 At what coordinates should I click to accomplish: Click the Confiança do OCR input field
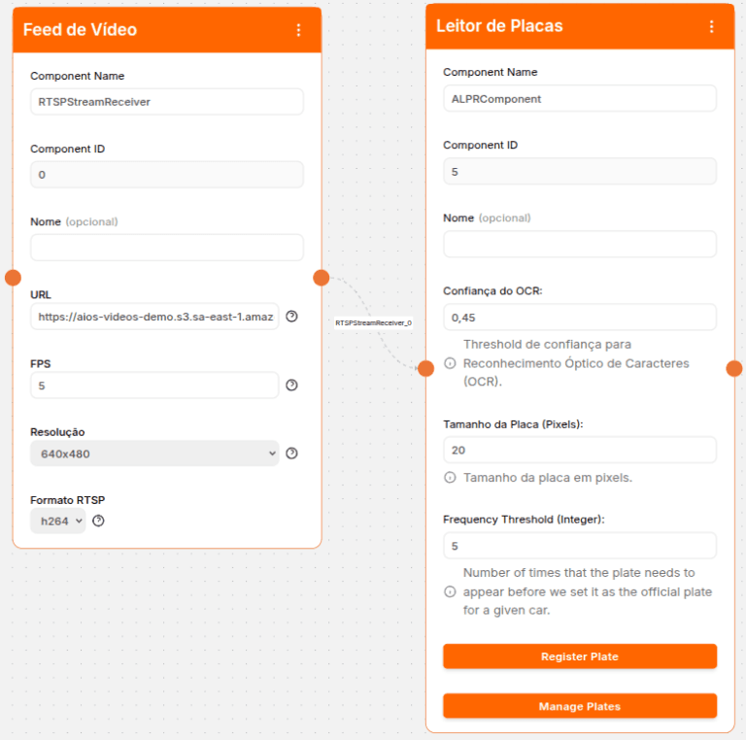(x=579, y=318)
